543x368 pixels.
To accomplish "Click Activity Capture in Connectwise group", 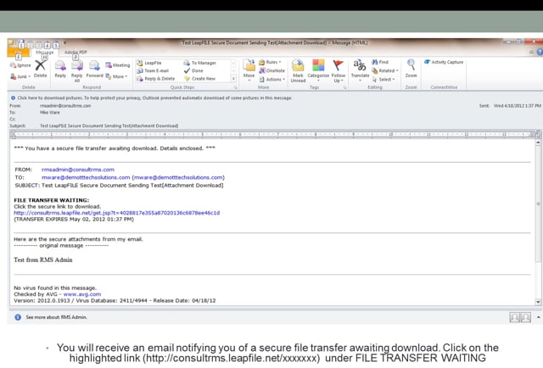I will [444, 62].
